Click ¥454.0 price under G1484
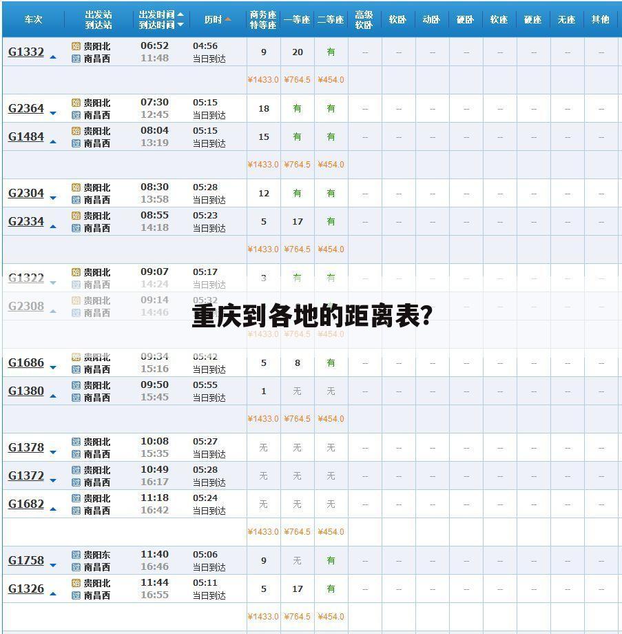622x634 pixels. 331,165
